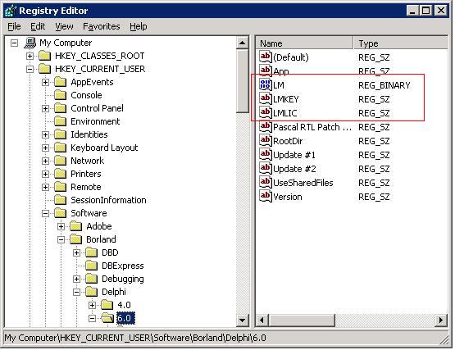This screenshot has height=350, width=455.
Task: Click the values pane horizontal scrollbar thumb
Action: coord(302,320)
